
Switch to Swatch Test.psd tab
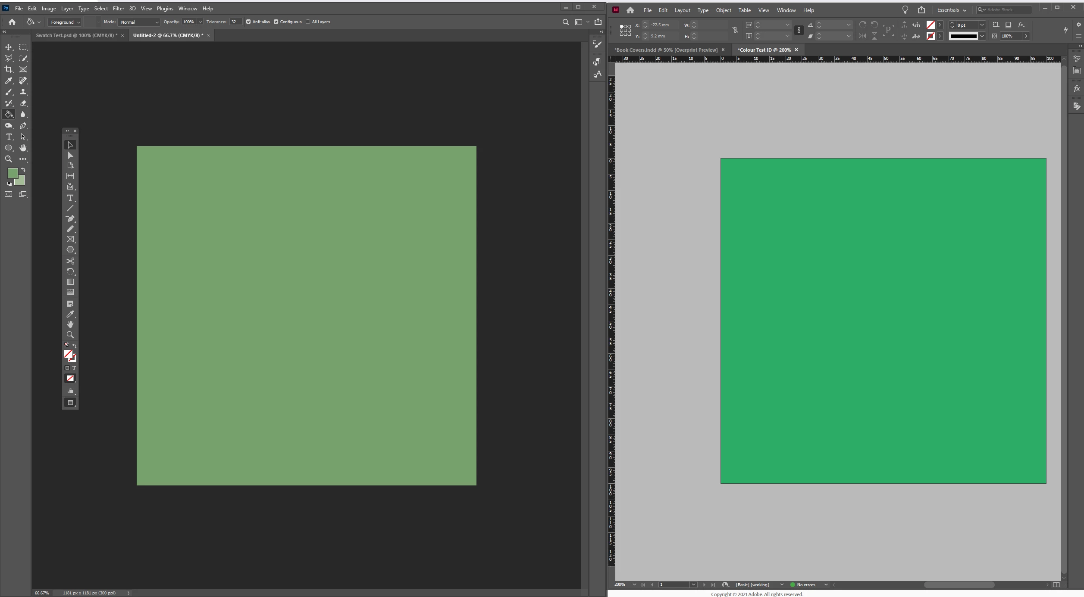tap(76, 35)
